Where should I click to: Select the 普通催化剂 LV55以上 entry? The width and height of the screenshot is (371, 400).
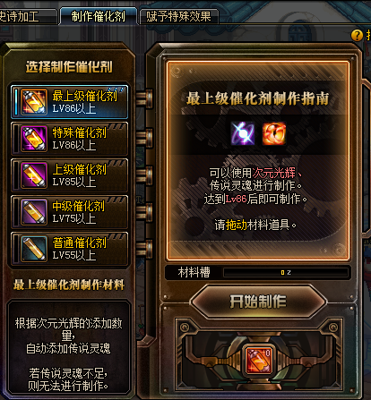tap(70, 249)
